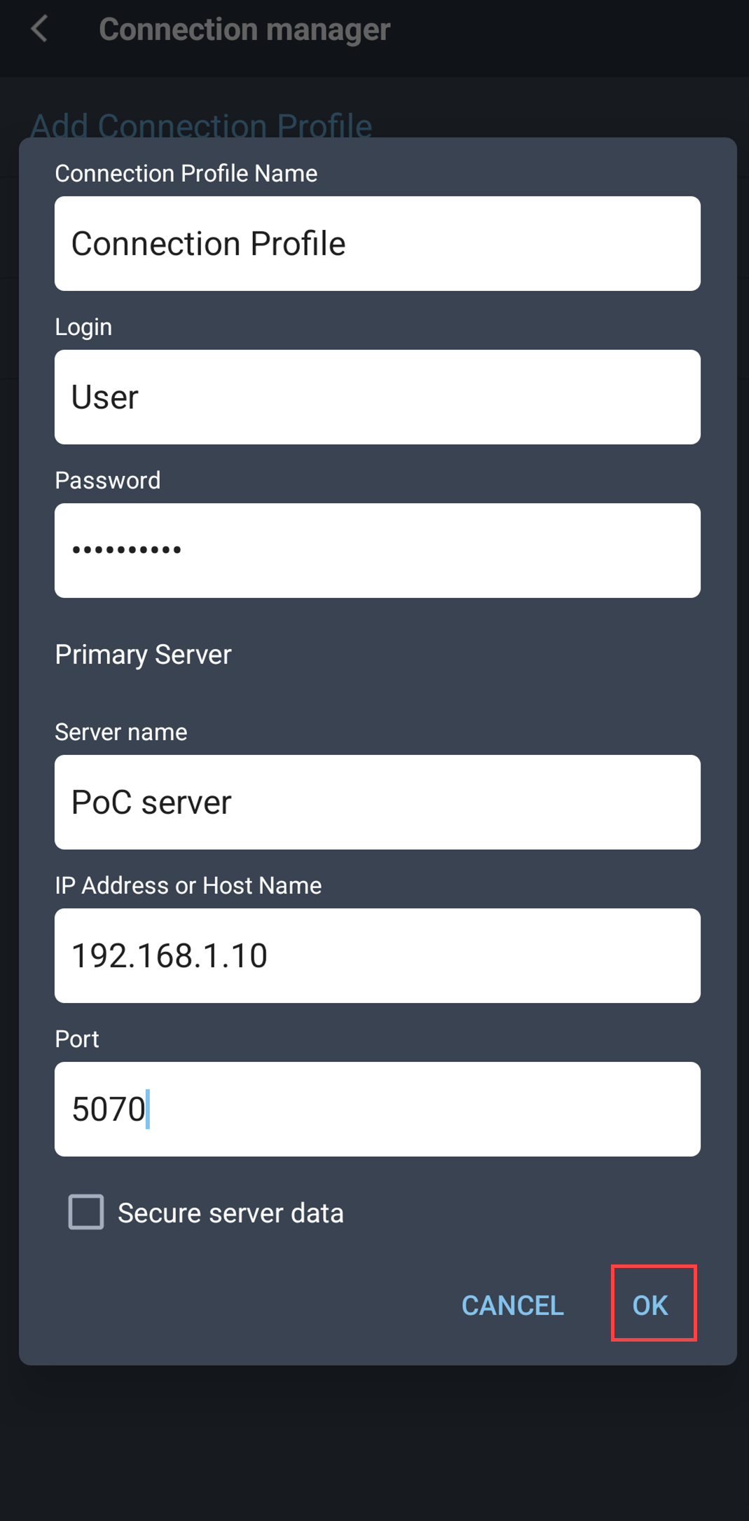The height and width of the screenshot is (1521, 749).
Task: Select the Login field showing User
Action: pos(377,396)
